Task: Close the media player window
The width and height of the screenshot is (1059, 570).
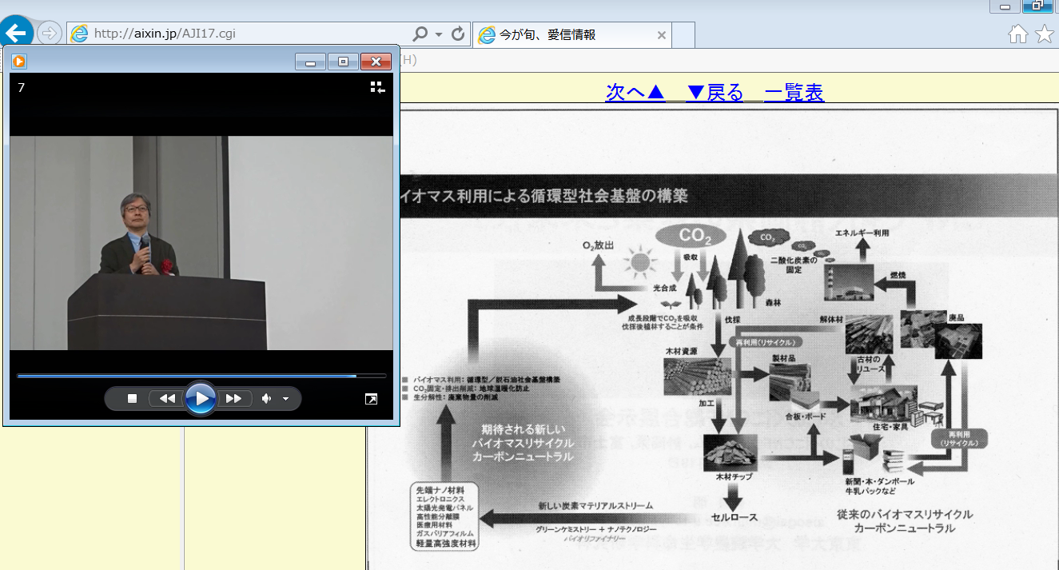Action: [x=376, y=62]
